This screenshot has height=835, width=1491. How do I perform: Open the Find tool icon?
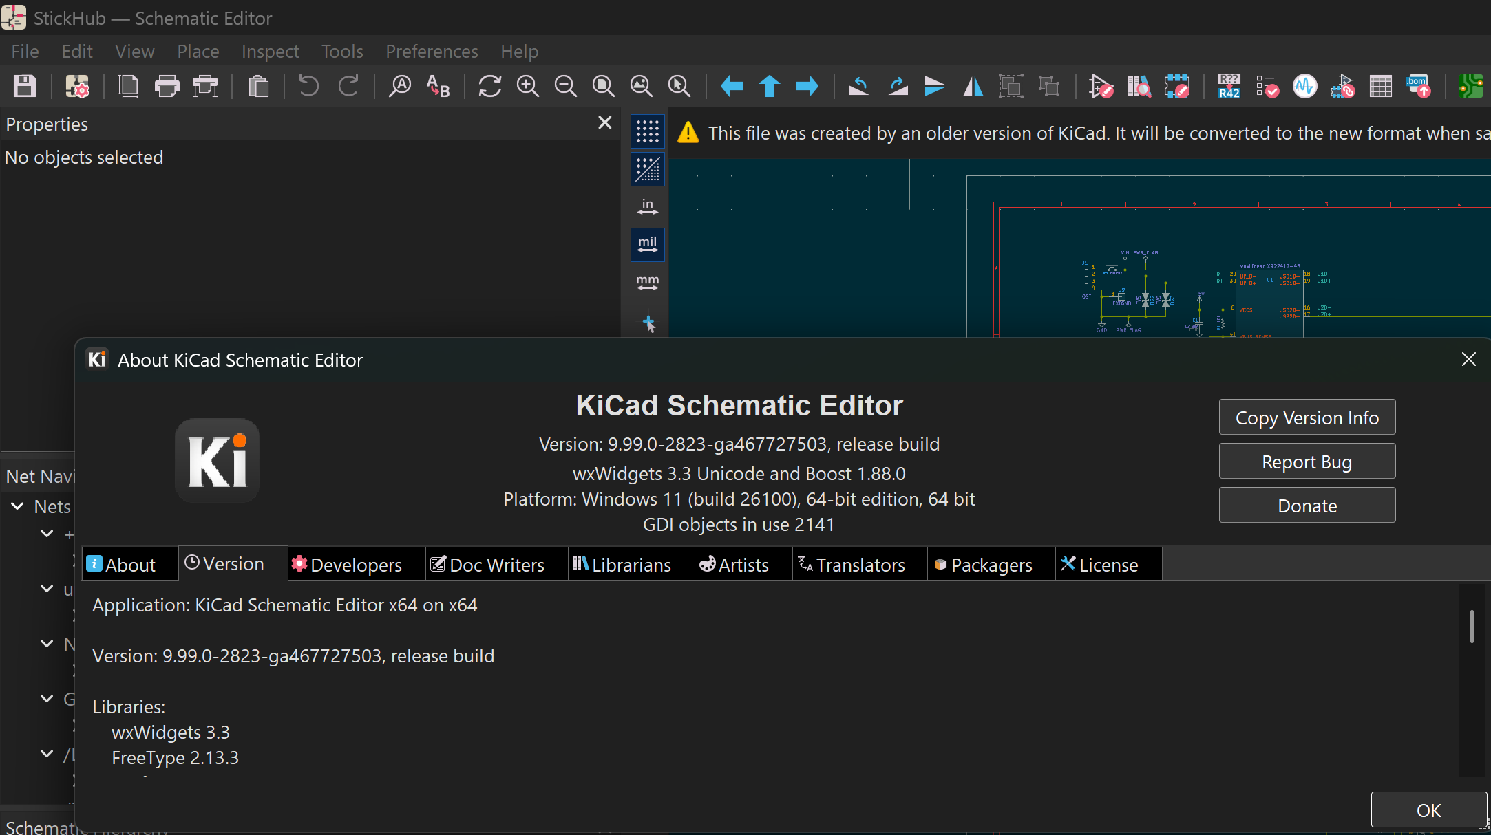[400, 87]
